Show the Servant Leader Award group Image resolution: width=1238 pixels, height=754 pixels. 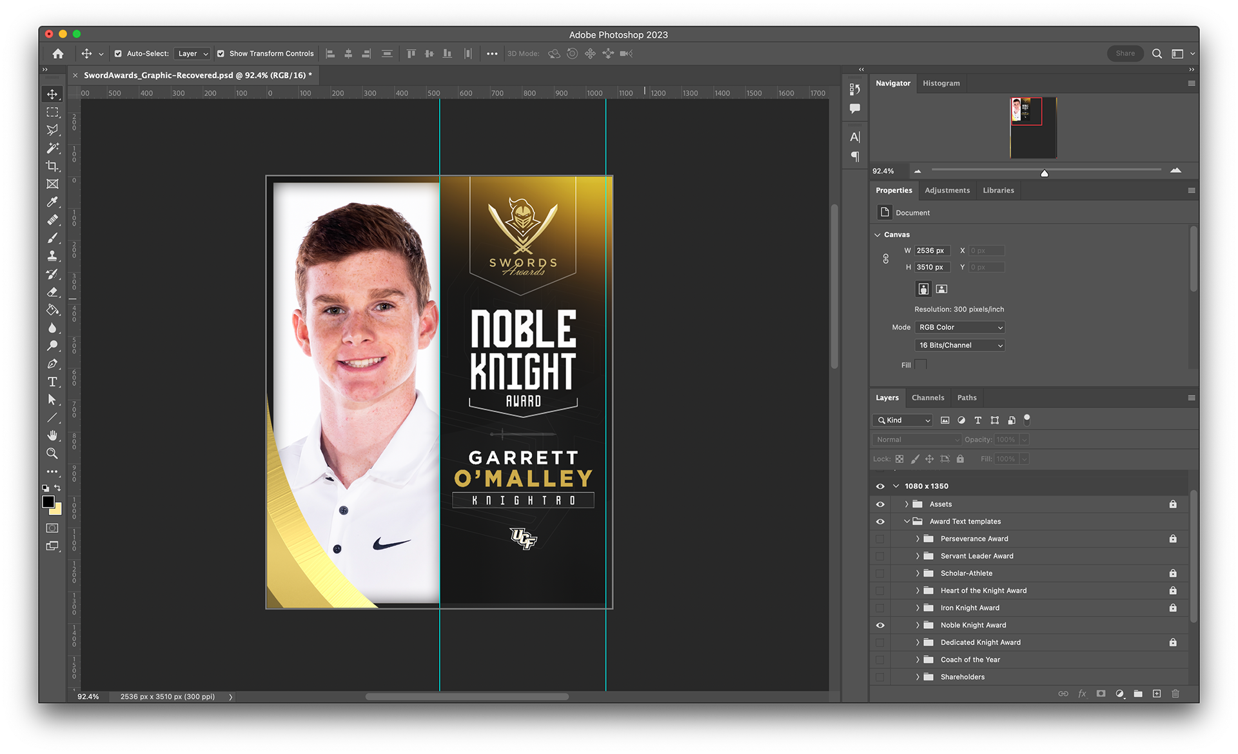coord(880,556)
